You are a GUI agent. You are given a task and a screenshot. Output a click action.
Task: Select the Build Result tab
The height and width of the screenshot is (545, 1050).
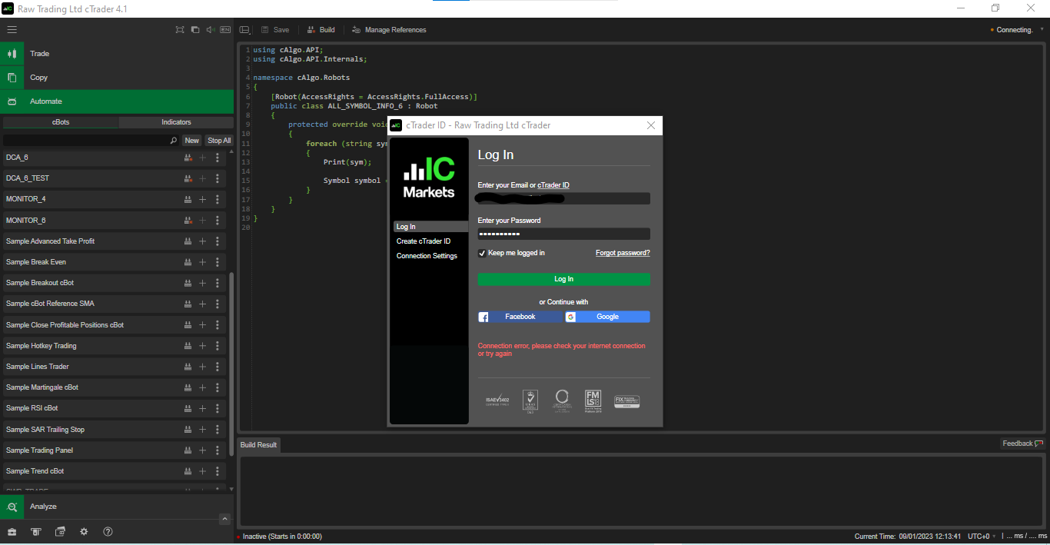(x=258, y=445)
